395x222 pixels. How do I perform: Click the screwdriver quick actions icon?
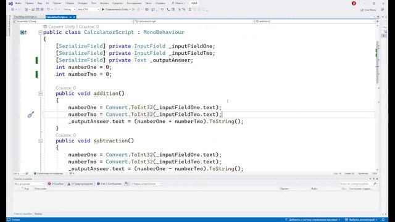31,115
